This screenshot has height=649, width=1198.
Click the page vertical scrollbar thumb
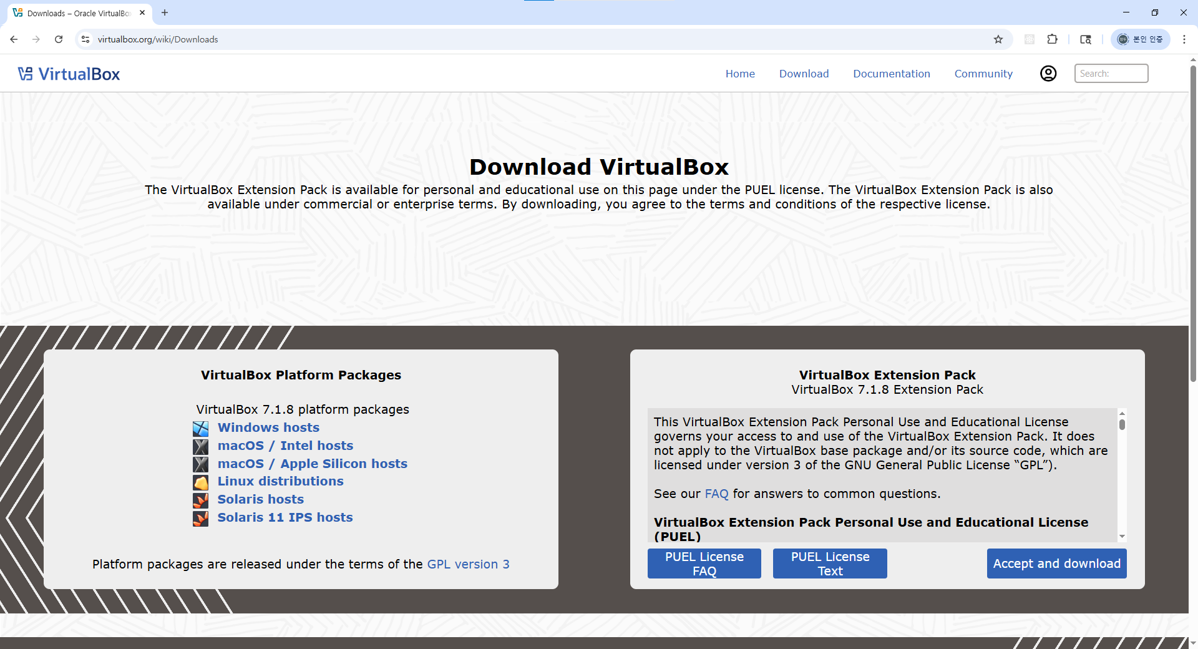pos(1193,223)
